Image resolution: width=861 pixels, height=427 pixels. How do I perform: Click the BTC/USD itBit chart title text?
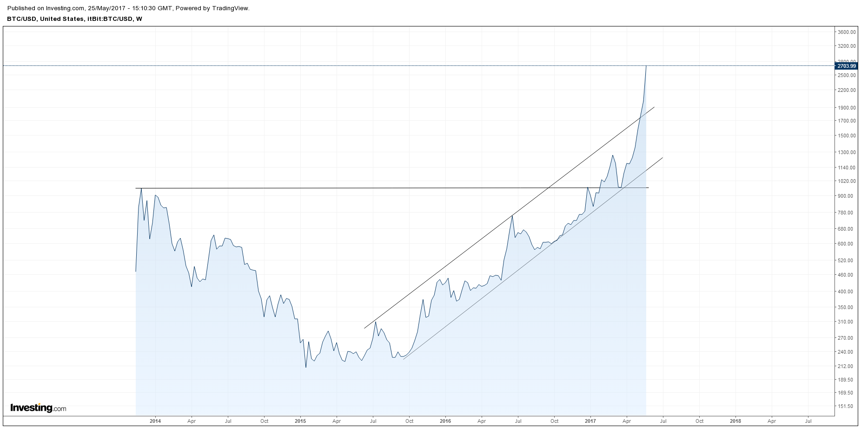coord(74,19)
